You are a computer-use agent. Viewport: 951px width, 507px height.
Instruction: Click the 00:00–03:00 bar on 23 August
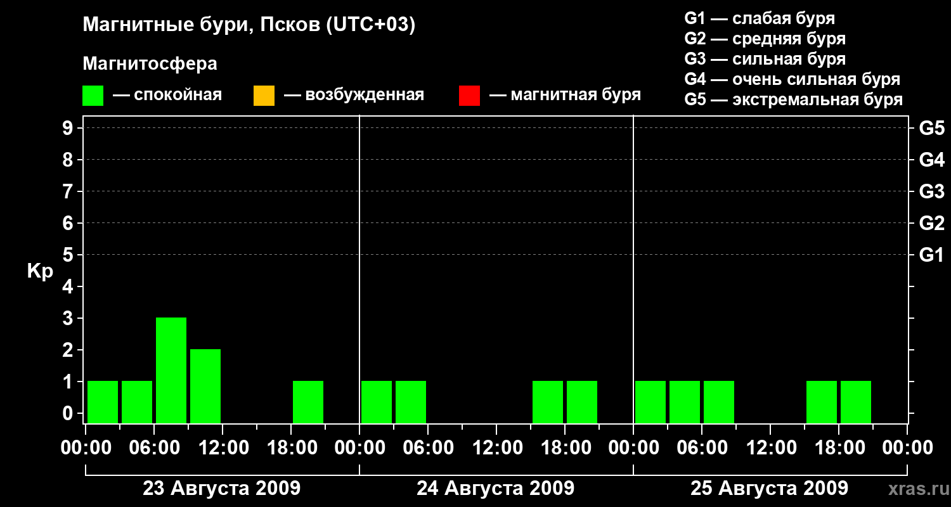(x=103, y=402)
